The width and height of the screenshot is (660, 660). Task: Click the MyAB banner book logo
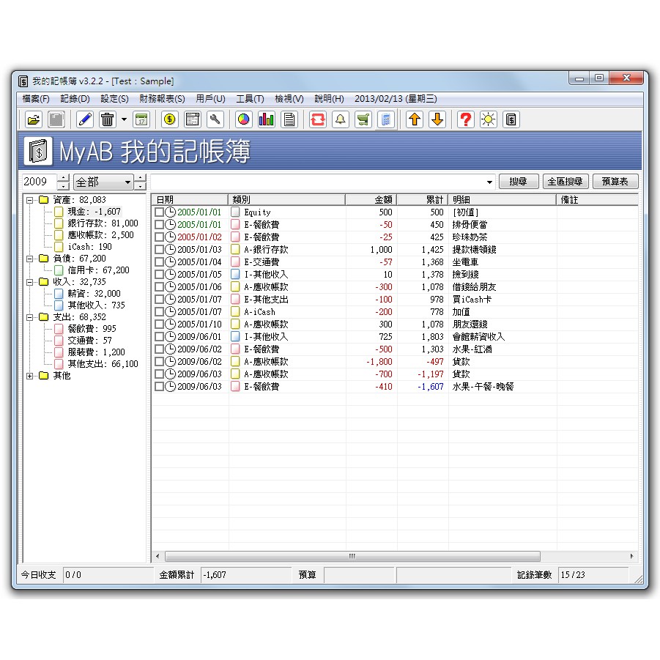click(38, 151)
